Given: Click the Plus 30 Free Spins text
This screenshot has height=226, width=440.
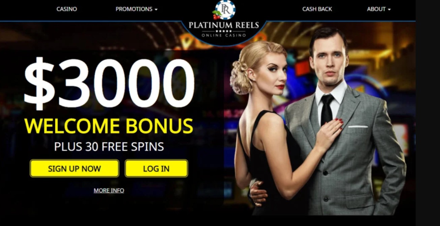Looking at the screenshot, I should pos(109,147).
